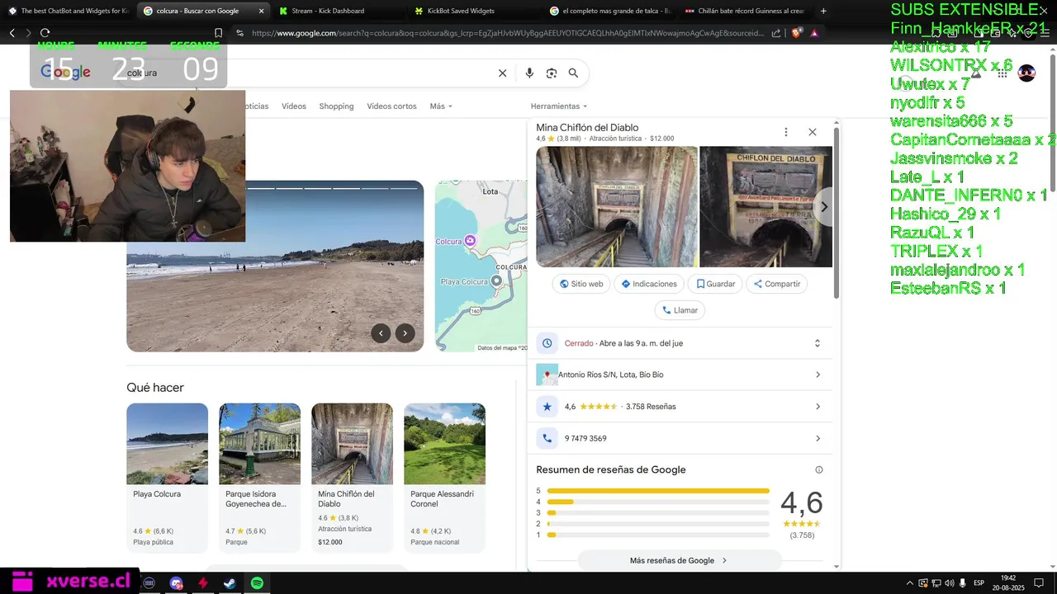Click the Llamar button
Screen dimensions: 1057x594
pos(680,310)
